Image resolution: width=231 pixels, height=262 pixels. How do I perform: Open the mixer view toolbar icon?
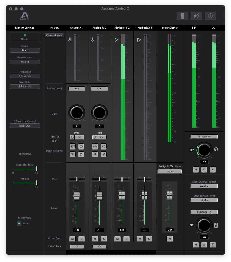tap(182, 16)
